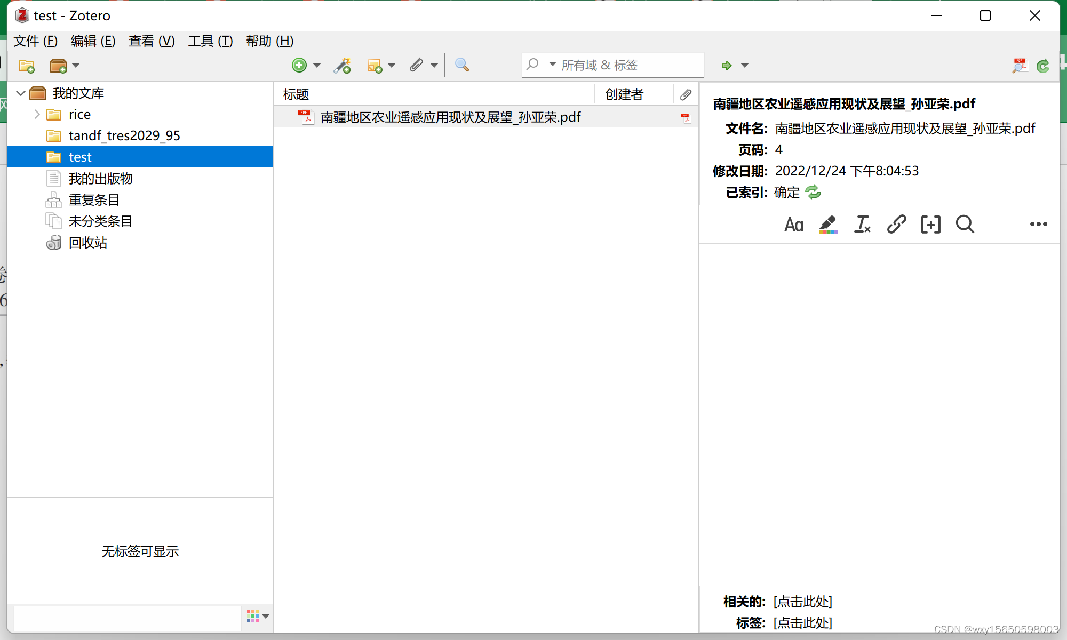Select the test collection

(140, 157)
